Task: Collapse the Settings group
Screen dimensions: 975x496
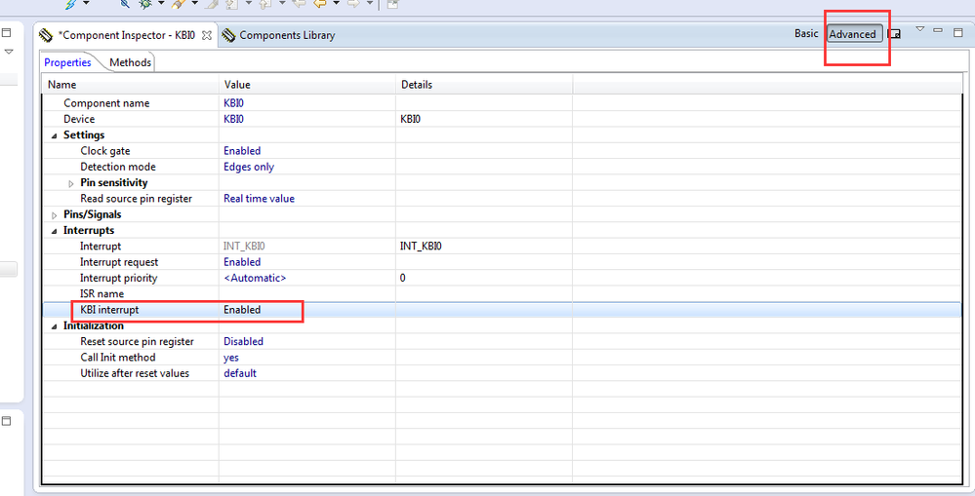Action: click(55, 135)
